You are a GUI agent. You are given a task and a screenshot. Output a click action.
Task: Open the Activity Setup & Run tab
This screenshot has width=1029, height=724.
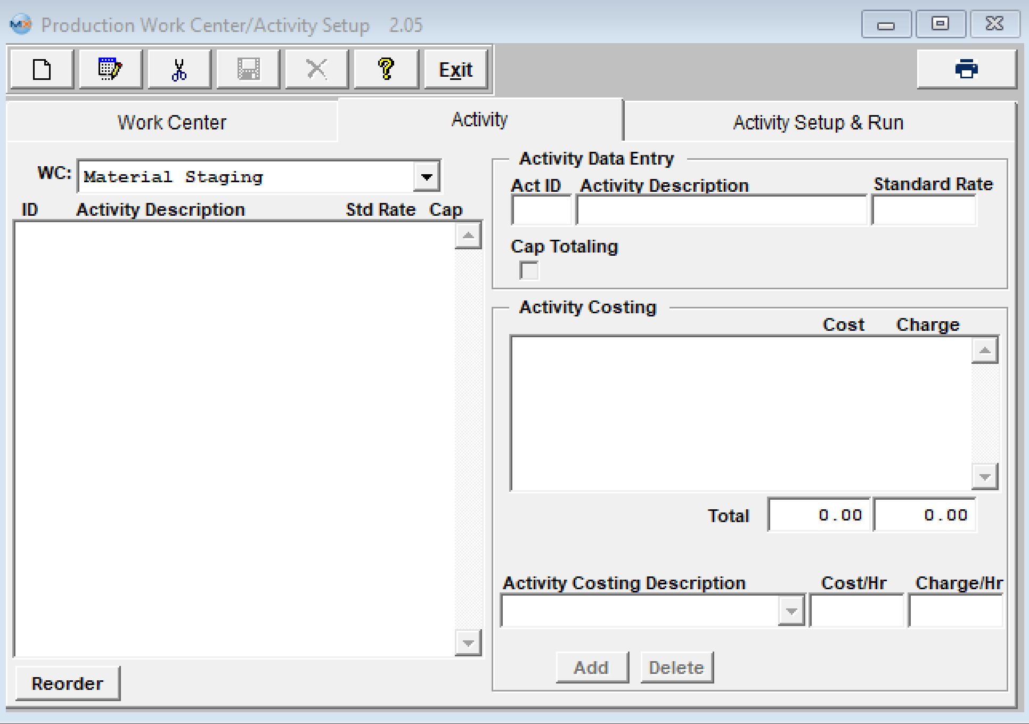coord(818,123)
